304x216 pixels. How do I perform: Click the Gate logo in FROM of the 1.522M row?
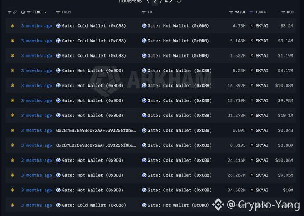[59, 55]
